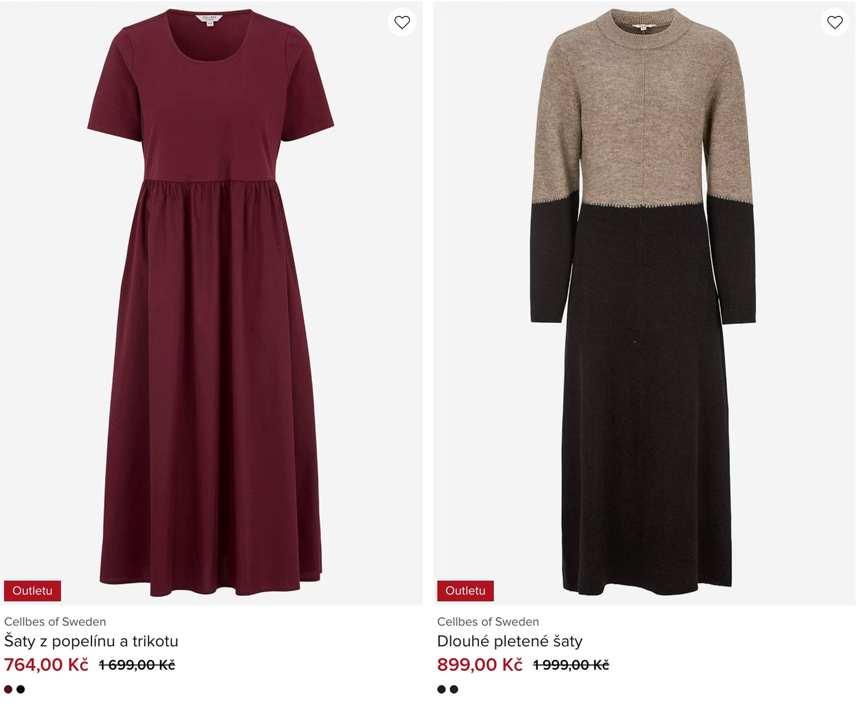Select the second color swatch under the knitted dress
The image size is (856, 706).
coord(454,689)
